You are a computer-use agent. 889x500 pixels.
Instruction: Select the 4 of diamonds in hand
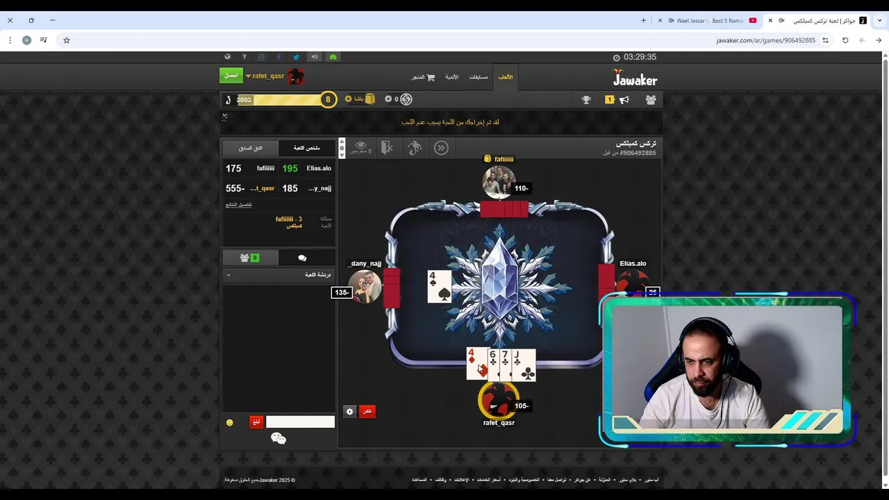(476, 365)
